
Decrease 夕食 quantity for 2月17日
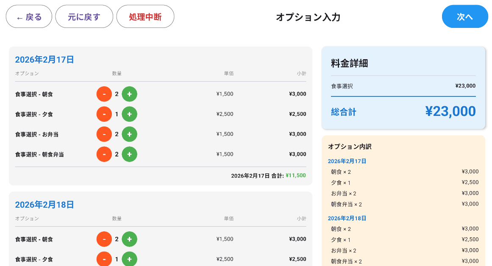(104, 114)
